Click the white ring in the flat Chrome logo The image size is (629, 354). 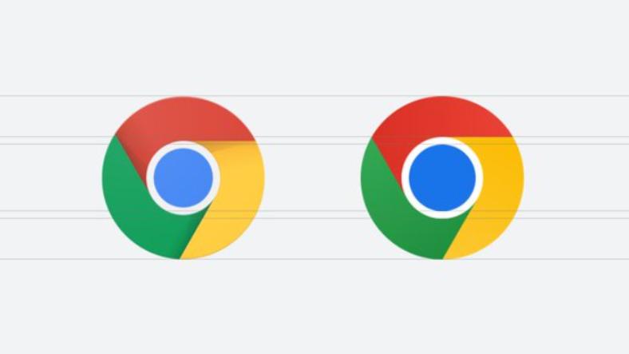(442, 141)
